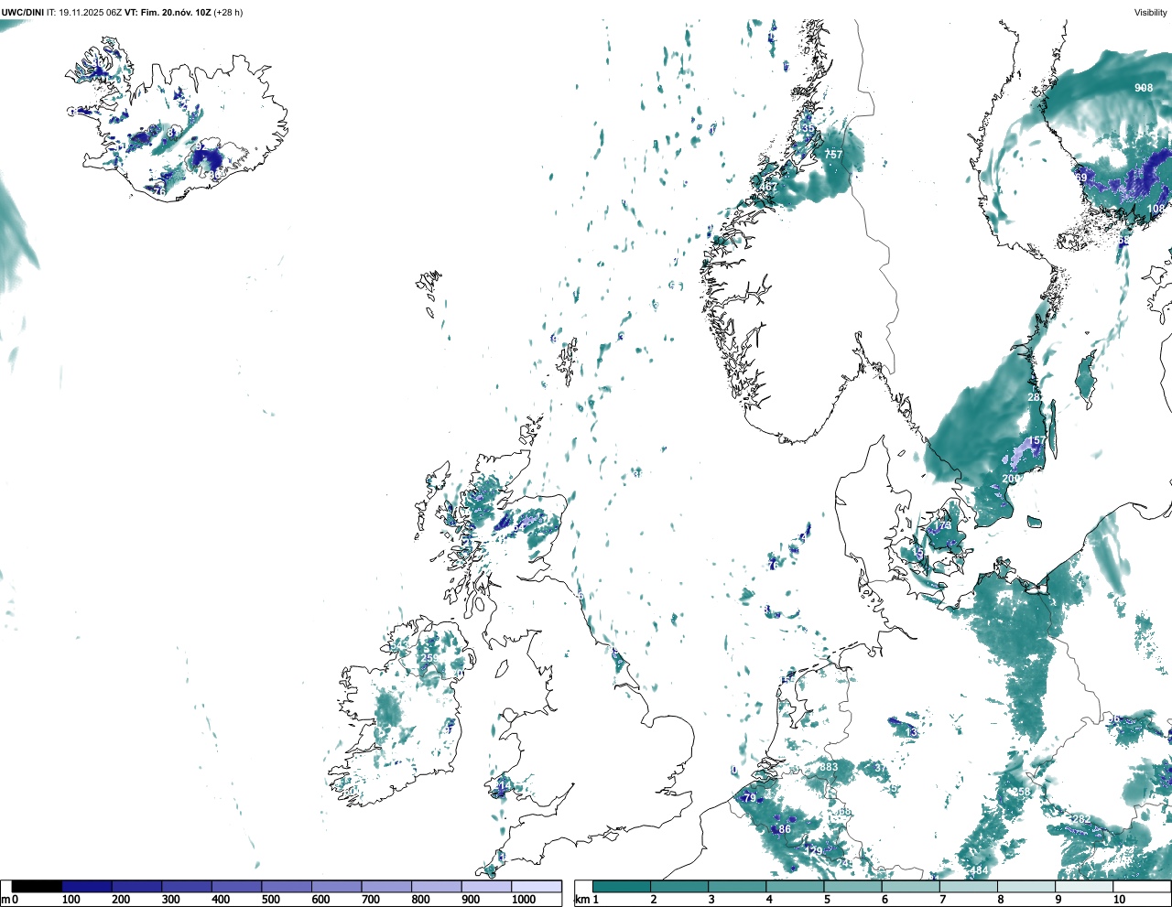1172x907 pixels.
Task: Select the 4–5 km legend swatch
Action: 795,886
